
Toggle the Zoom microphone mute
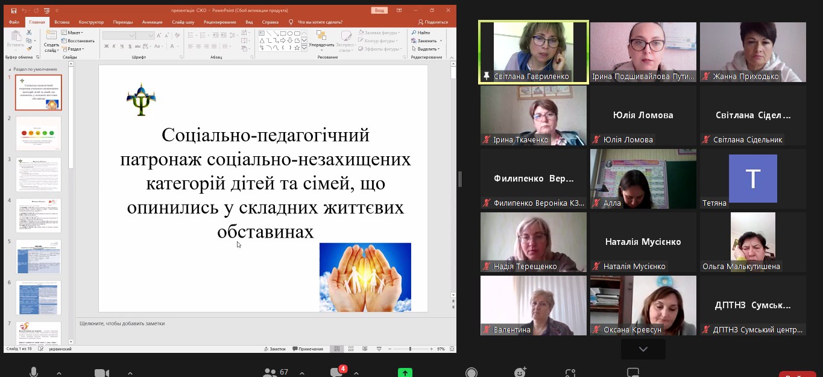(34, 372)
